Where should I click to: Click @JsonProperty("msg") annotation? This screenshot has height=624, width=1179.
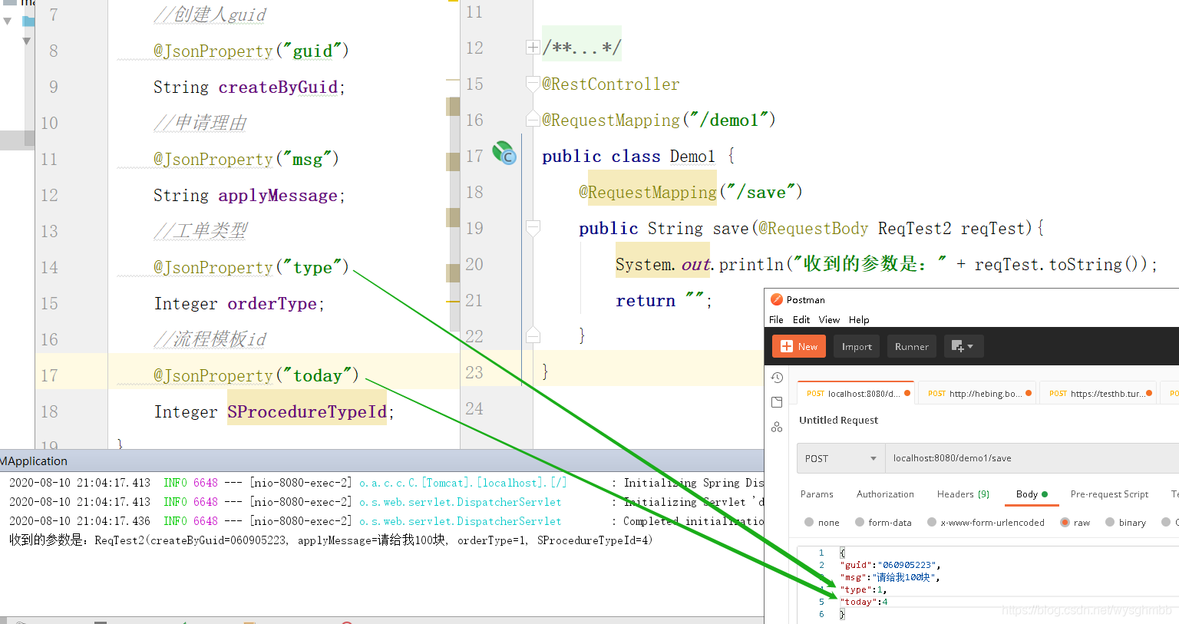pos(246,159)
